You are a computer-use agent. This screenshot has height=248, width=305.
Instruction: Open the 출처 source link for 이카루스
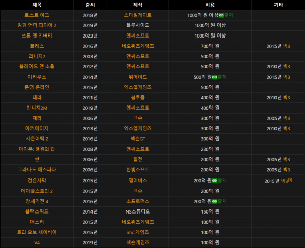point(222,77)
